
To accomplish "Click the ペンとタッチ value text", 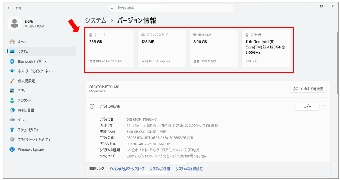I will coord(166,156).
